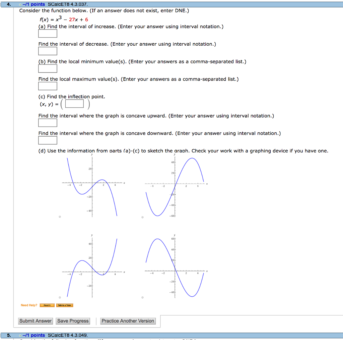Click the local minimum values answer box

(x=48, y=68)
